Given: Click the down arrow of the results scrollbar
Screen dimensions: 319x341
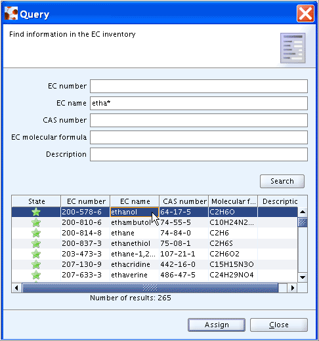Looking at the screenshot, I should point(303,277).
